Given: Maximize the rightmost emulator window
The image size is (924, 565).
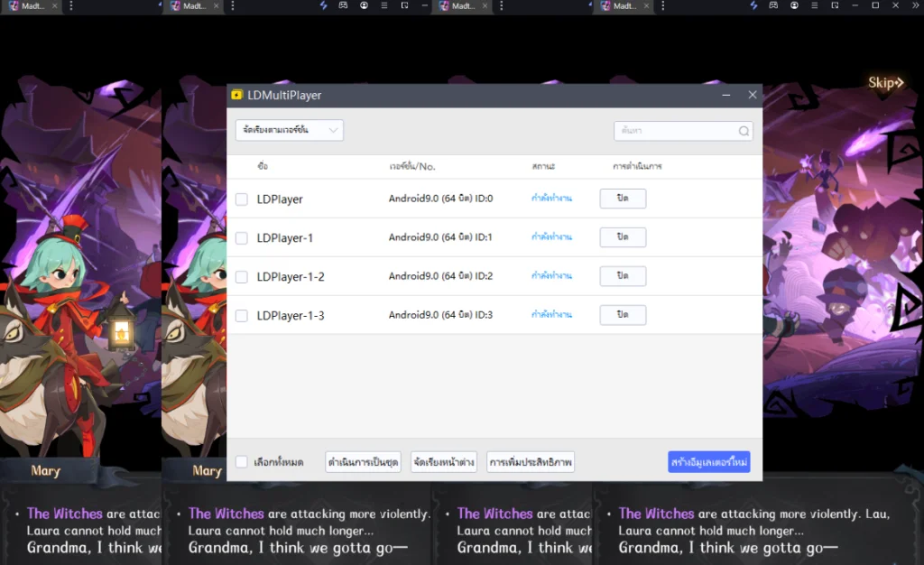Looking at the screenshot, I should click(x=875, y=5).
